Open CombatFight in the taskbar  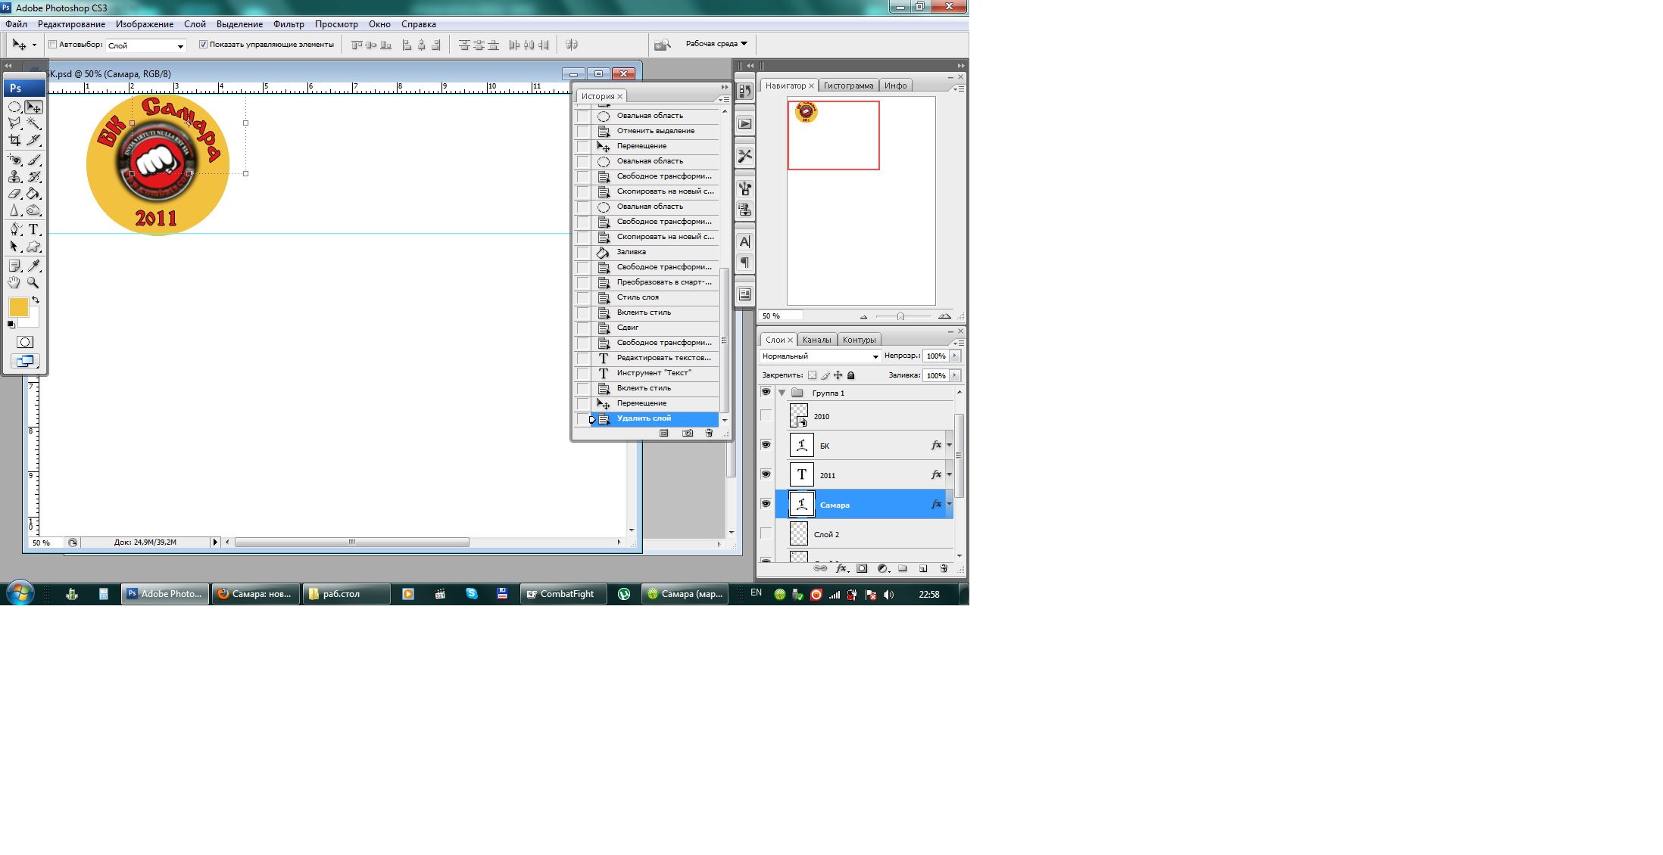[x=563, y=594]
